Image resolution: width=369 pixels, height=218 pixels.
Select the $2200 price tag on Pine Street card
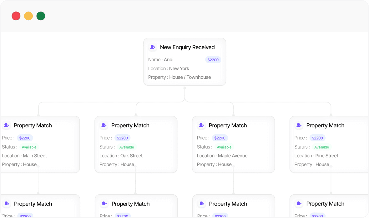coord(317,138)
